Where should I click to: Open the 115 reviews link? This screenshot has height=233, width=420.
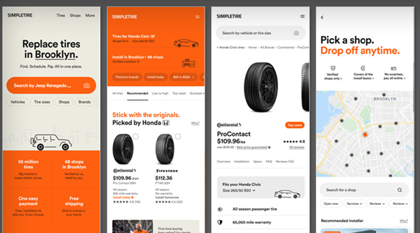tap(297, 147)
